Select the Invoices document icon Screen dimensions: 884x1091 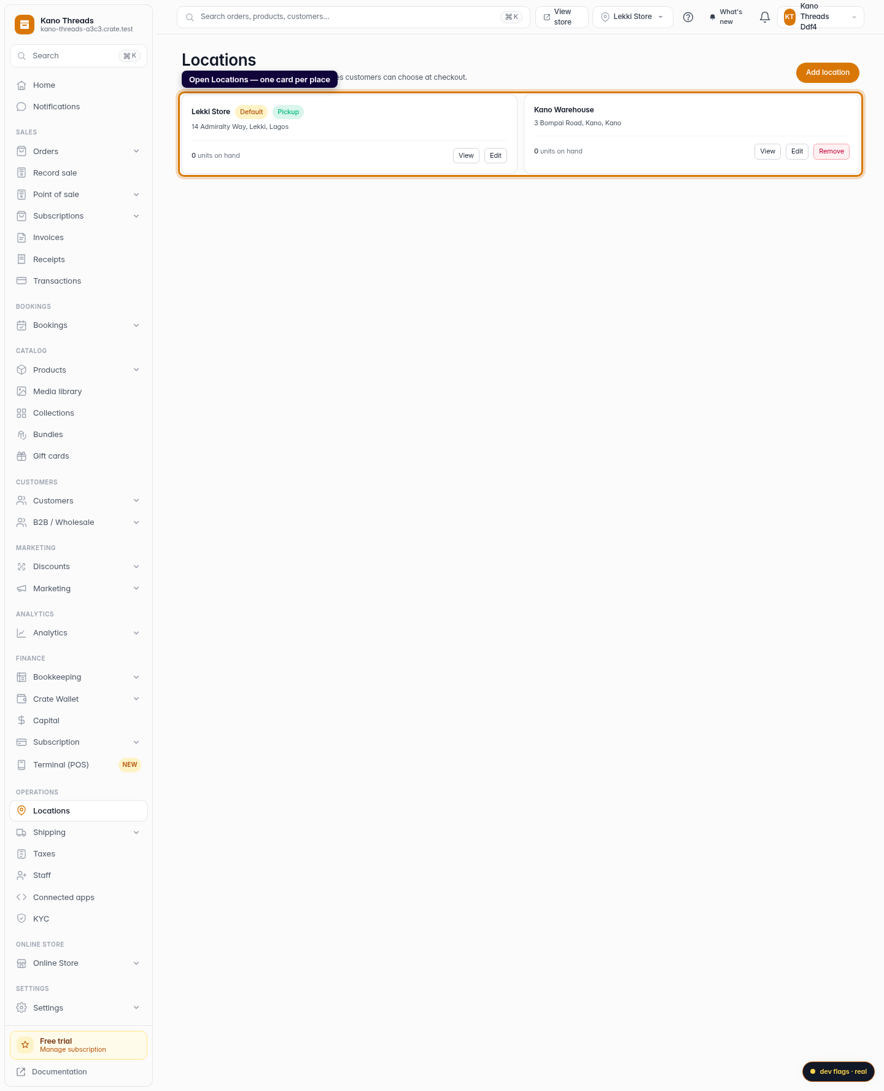(x=21, y=238)
